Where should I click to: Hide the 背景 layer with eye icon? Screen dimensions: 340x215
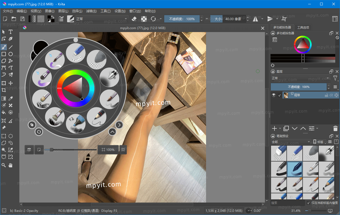point(274,95)
